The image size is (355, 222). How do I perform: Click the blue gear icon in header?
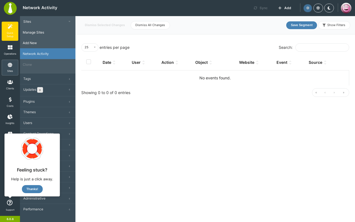tap(308, 8)
